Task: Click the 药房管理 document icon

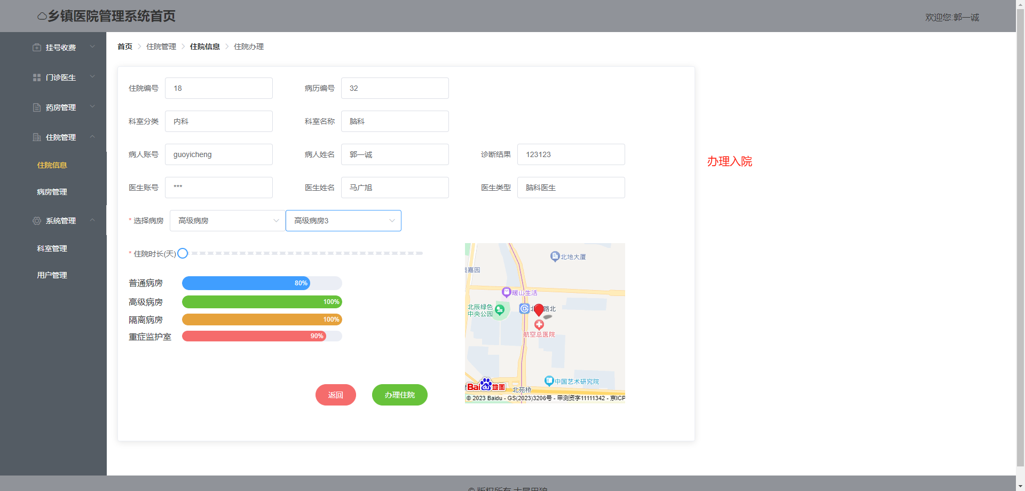Action: click(x=37, y=107)
